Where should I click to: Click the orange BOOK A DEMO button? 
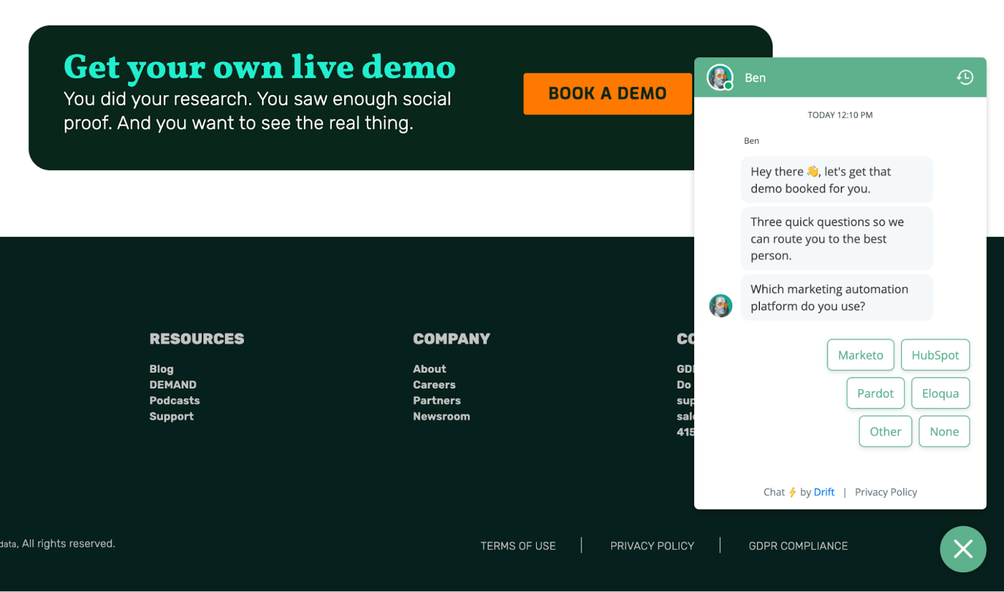tap(607, 93)
